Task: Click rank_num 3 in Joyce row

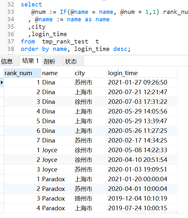Action: (x=22, y=169)
